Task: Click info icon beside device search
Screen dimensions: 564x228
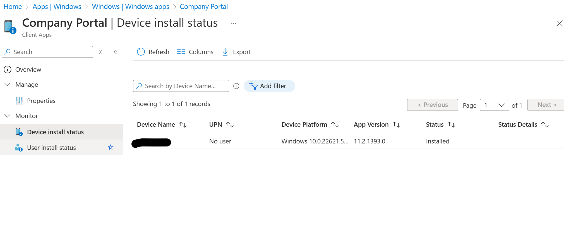Action: tap(236, 86)
